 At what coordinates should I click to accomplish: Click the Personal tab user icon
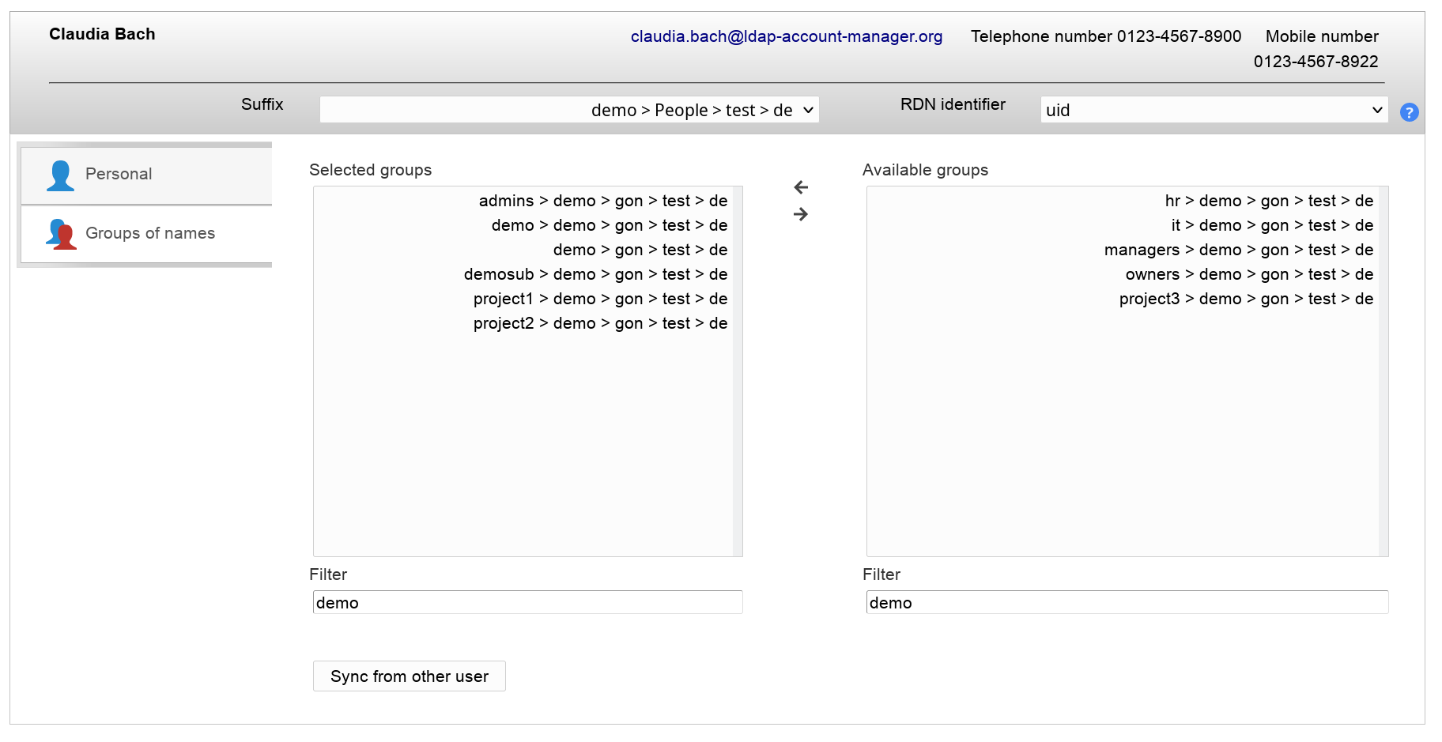[60, 175]
